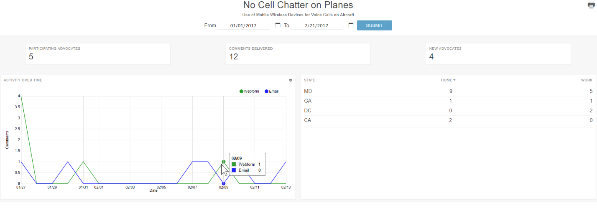
Task: Sort the table by WORK column
Action: click(x=587, y=80)
